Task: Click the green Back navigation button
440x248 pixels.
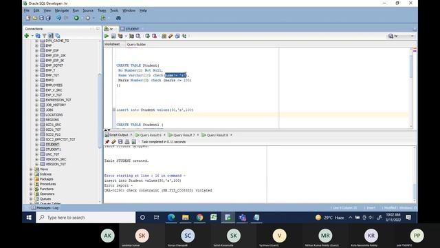Action: (x=76, y=18)
